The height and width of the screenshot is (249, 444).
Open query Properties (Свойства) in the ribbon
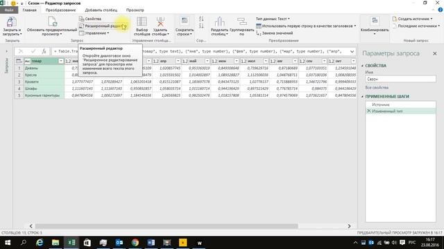(x=90, y=19)
